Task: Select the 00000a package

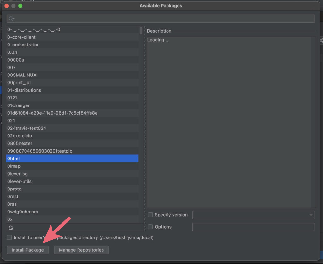Action: [x=72, y=60]
